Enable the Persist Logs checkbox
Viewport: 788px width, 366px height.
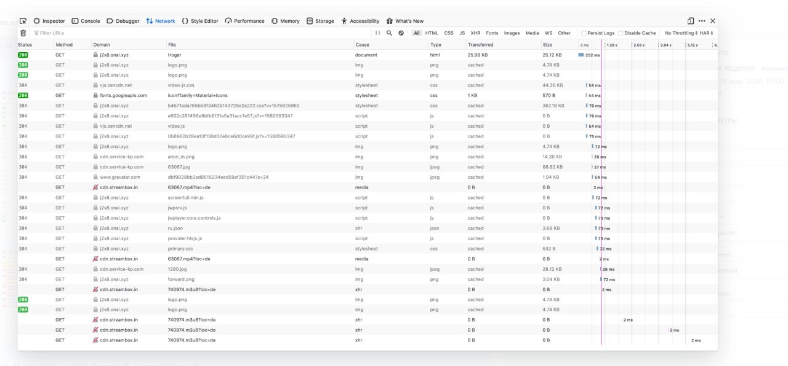click(x=584, y=33)
